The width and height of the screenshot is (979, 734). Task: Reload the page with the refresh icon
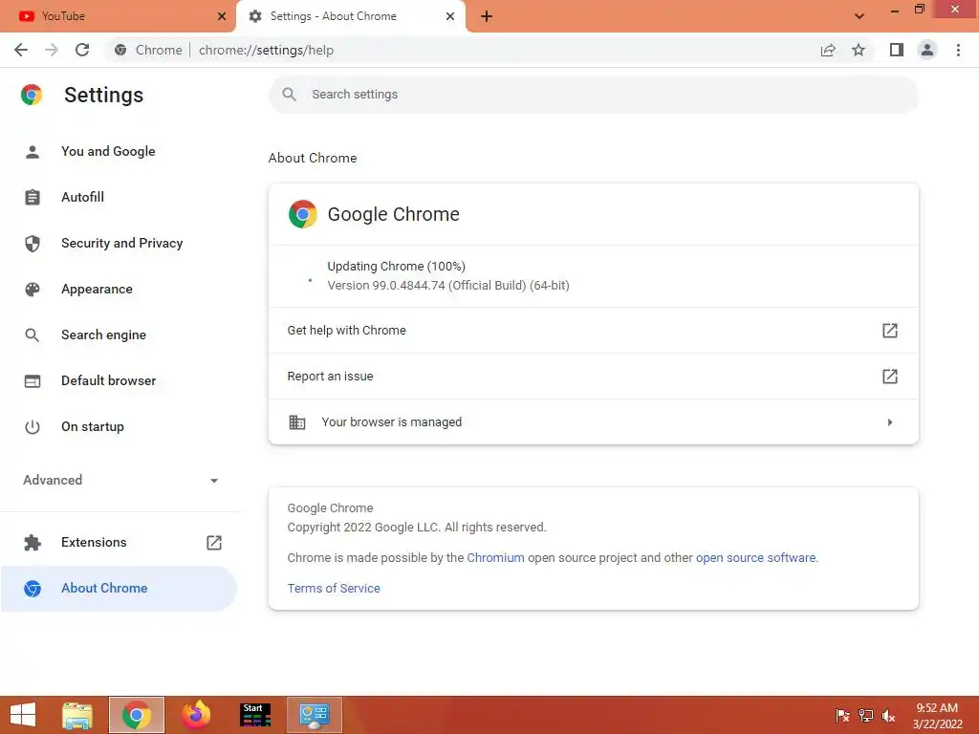82,50
